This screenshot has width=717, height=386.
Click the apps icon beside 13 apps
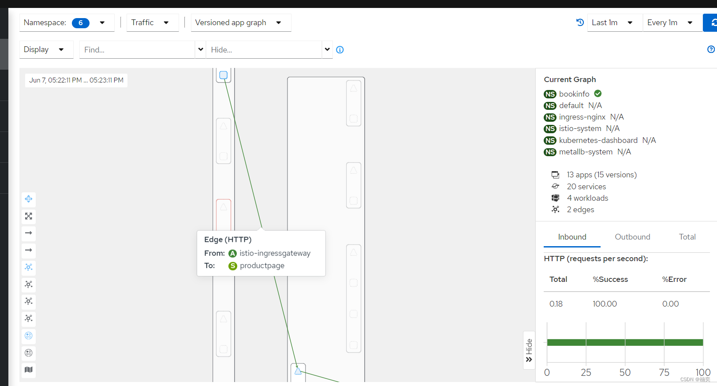click(556, 175)
